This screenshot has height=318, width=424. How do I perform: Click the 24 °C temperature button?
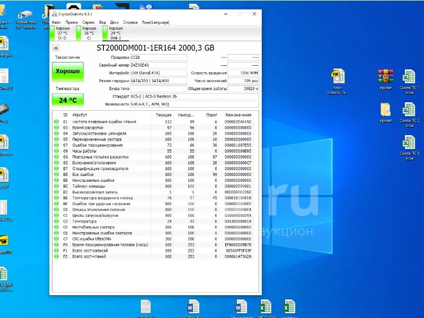(x=68, y=100)
